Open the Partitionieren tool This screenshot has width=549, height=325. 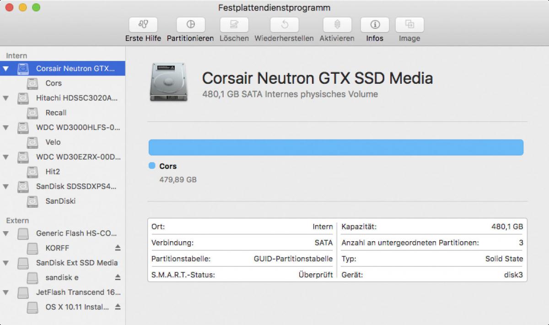click(190, 25)
